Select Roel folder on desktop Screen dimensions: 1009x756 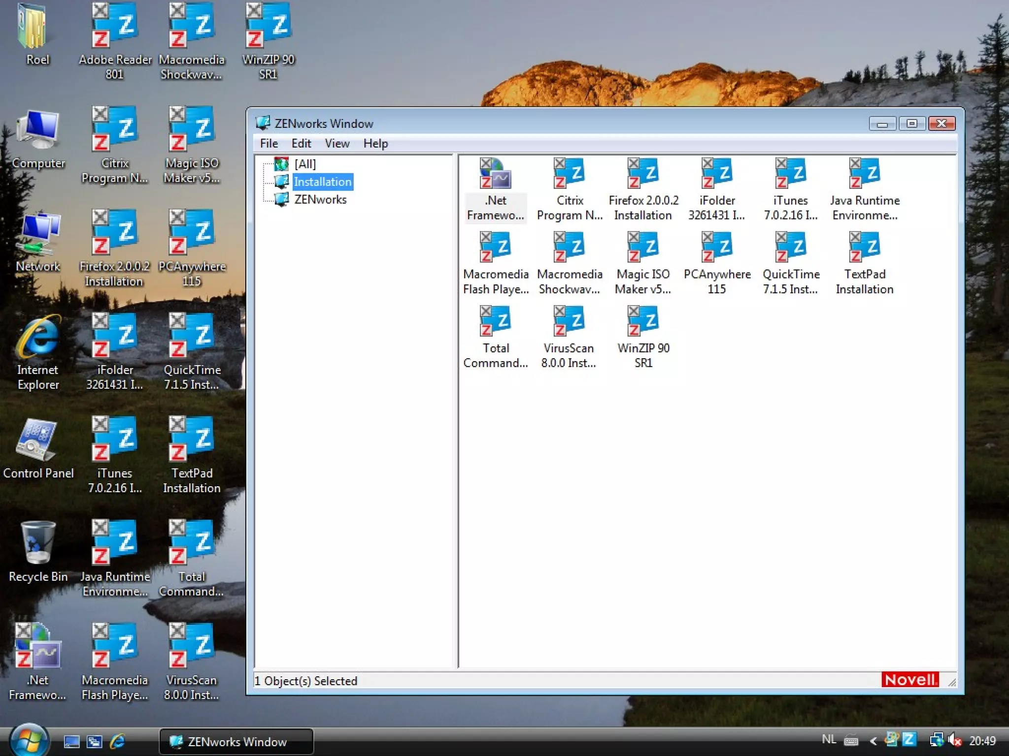(37, 34)
